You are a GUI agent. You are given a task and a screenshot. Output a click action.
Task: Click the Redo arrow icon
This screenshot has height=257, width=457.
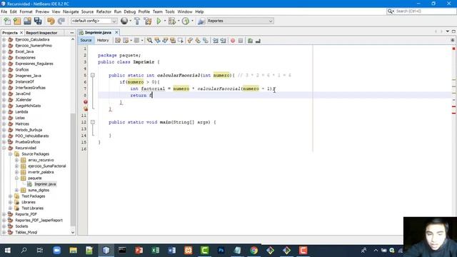click(x=61, y=21)
